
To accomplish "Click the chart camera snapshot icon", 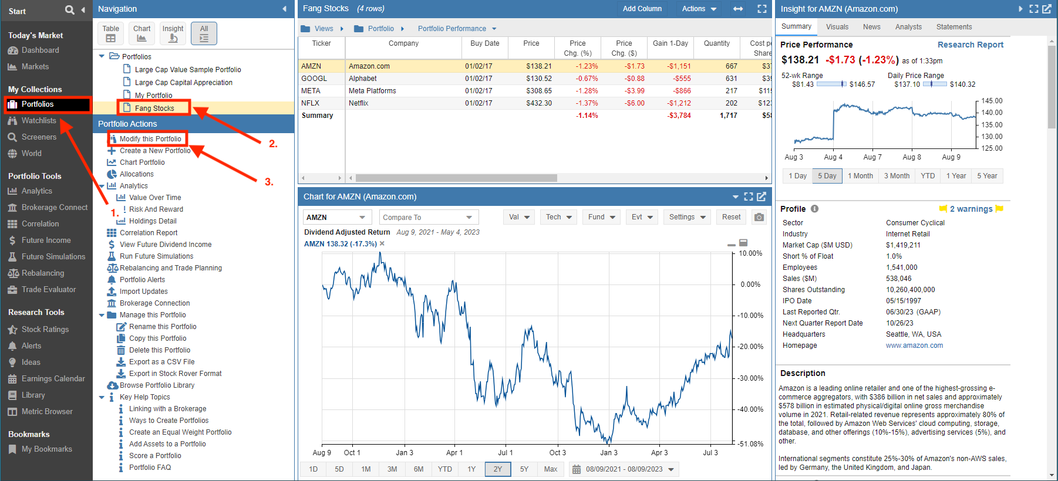I will [759, 217].
